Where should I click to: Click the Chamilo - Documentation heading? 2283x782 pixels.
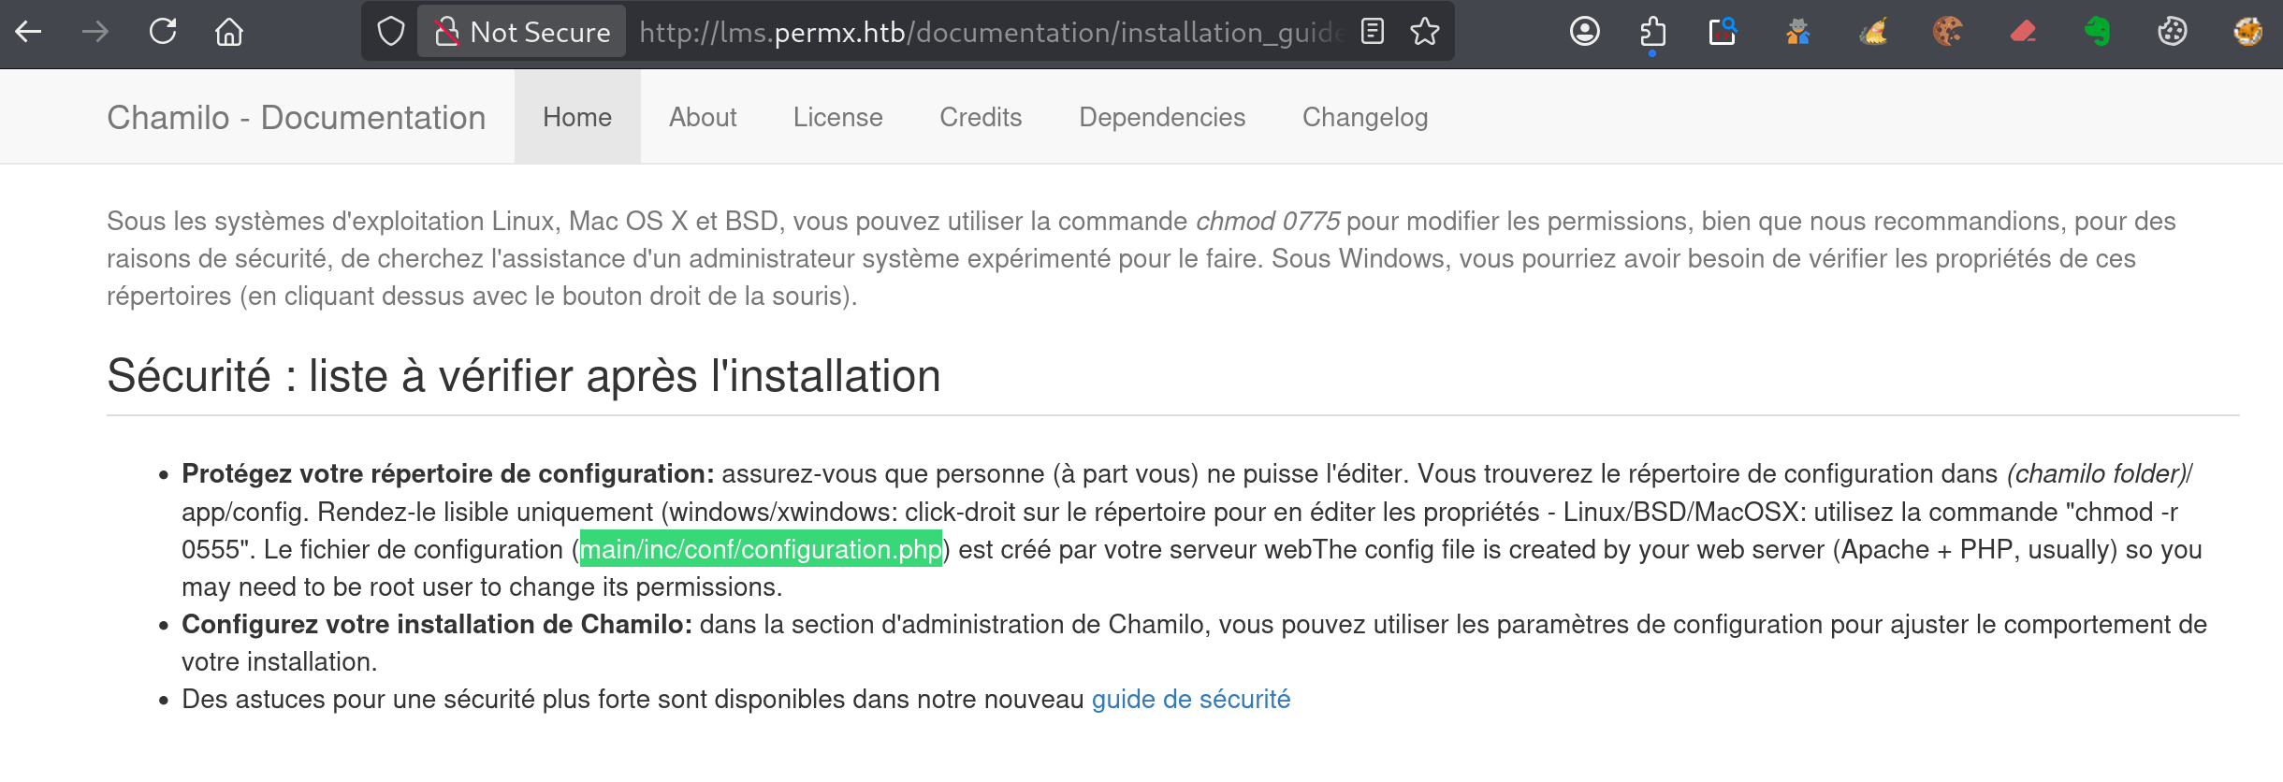pyautogui.click(x=297, y=117)
